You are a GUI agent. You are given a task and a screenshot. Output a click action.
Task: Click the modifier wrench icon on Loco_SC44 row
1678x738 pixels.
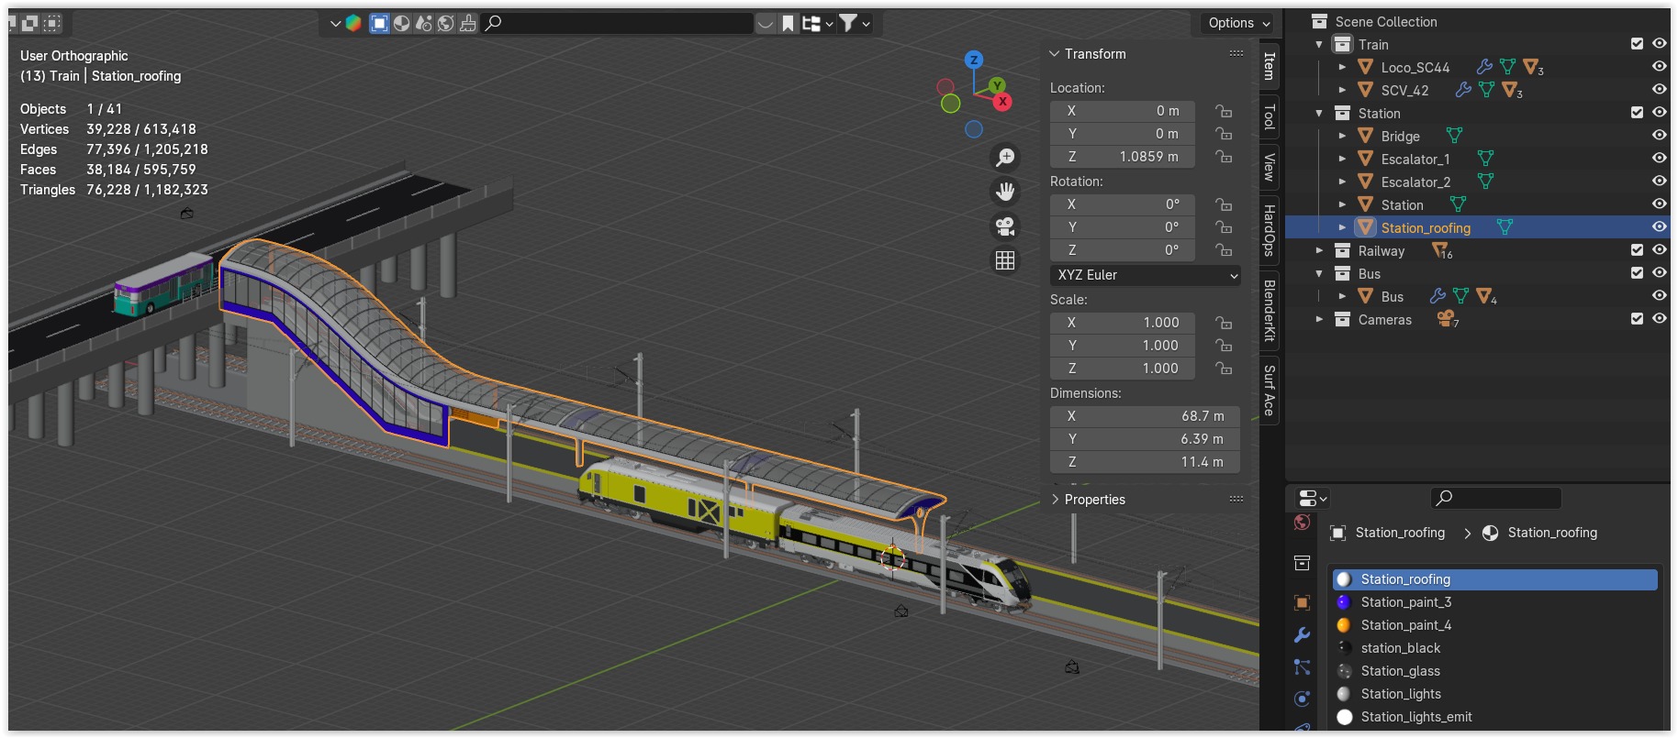pyautogui.click(x=1483, y=67)
